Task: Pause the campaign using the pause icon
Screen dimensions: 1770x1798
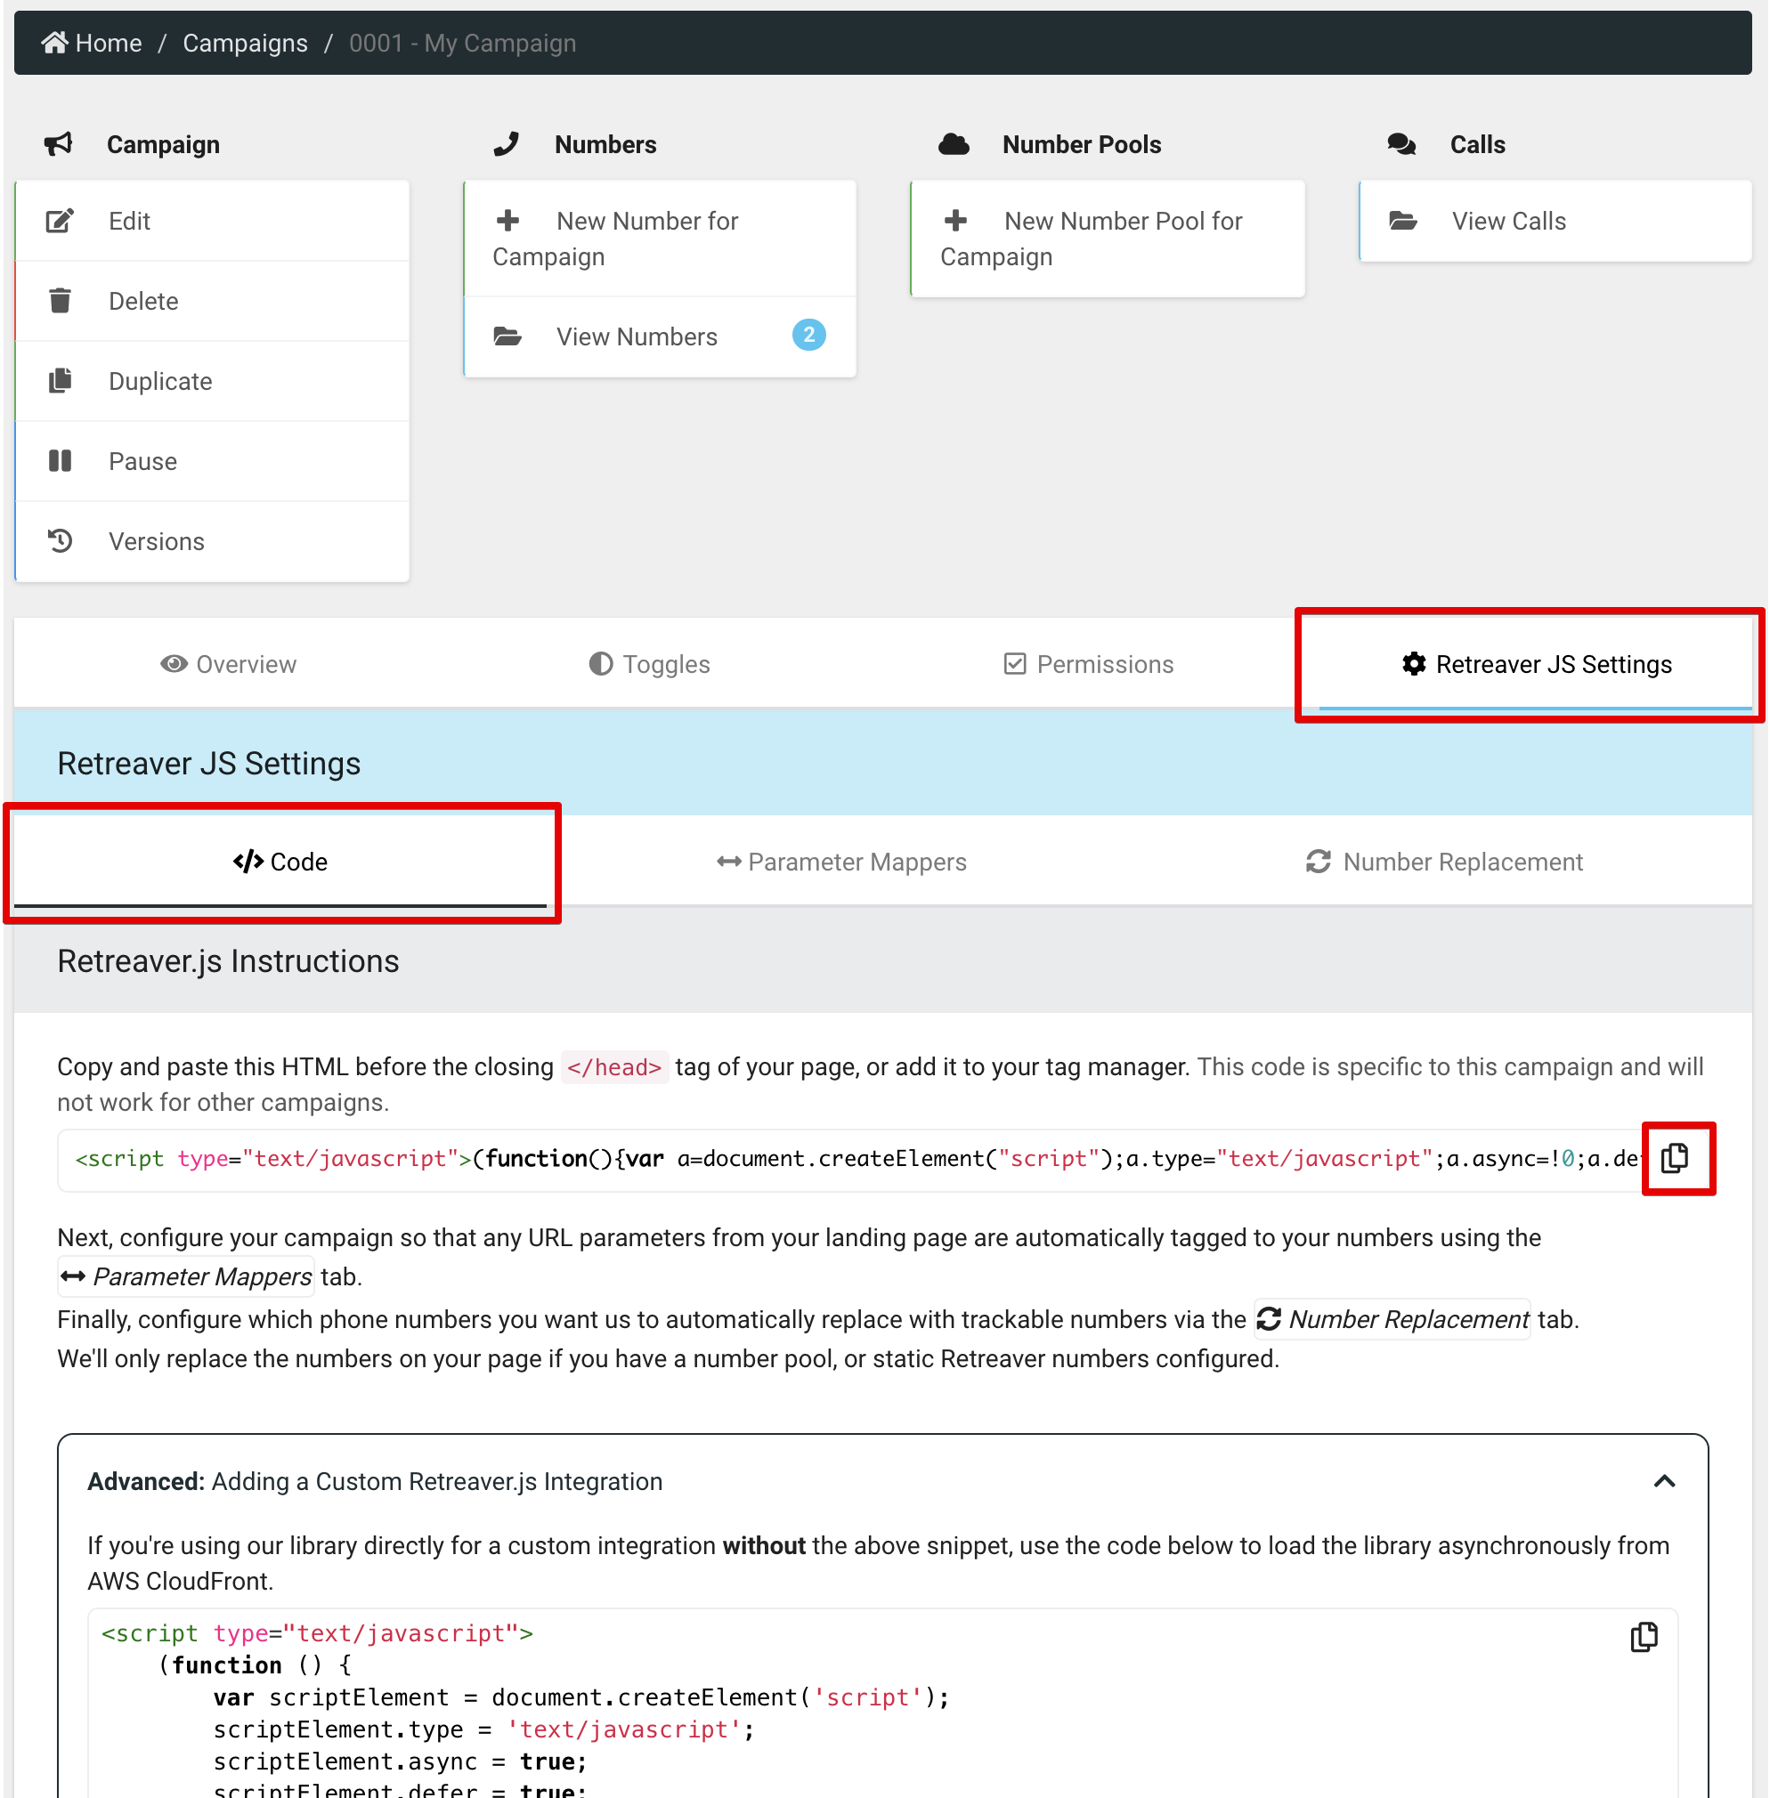Action: (61, 461)
